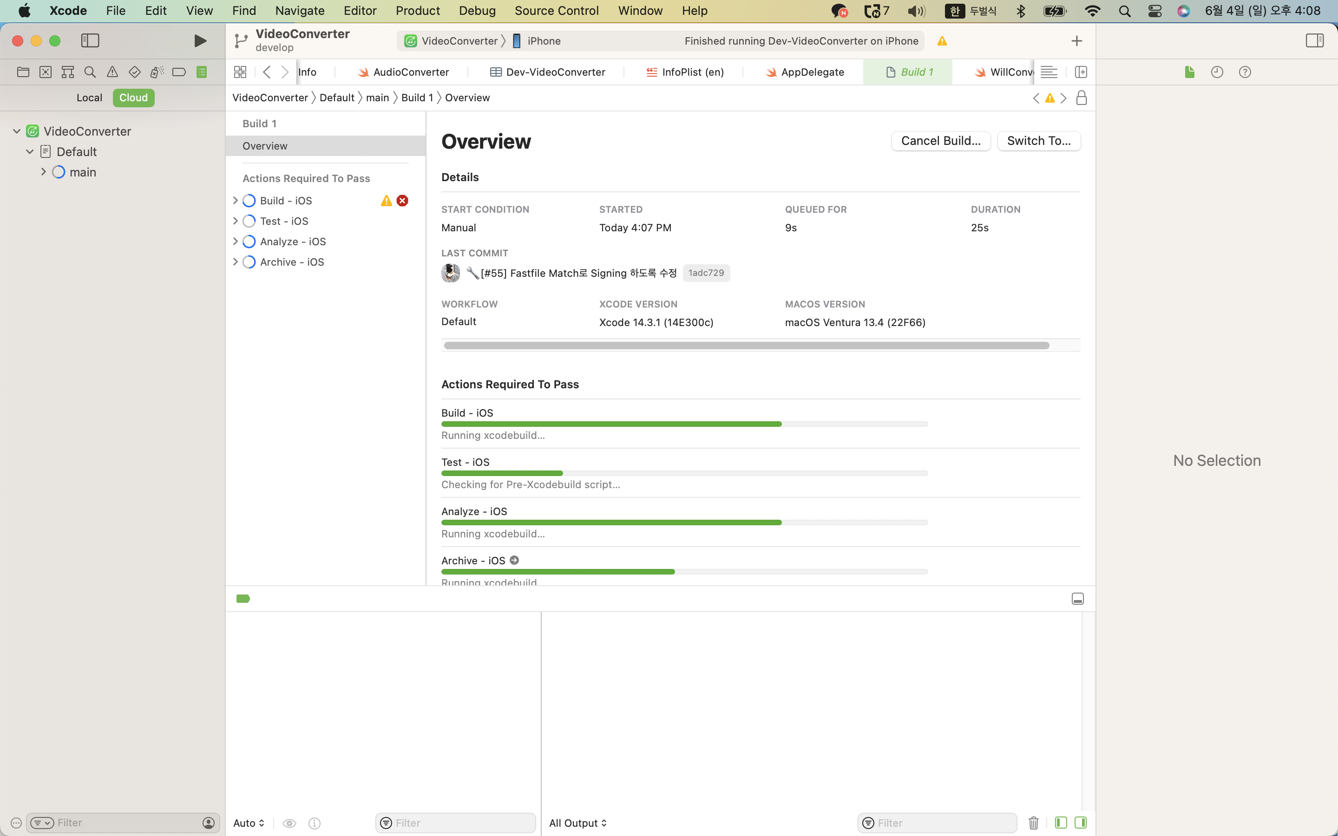Click the horizontal scrollbar under Details
1338x836 pixels.
pos(746,346)
